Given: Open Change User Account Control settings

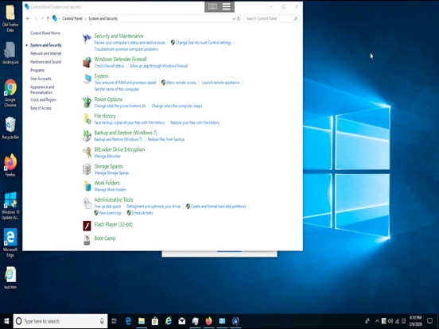Looking at the screenshot, I should (203, 43).
